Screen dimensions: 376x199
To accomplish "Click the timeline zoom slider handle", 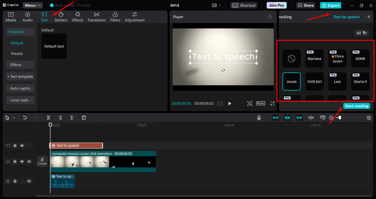I will pyautogui.click(x=340, y=118).
